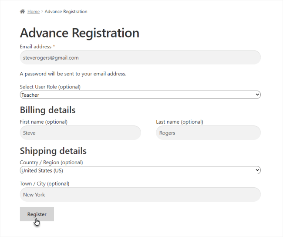Viewport: 283px width, 237px height.
Task: Click the Email address label
Action: [x=36, y=46]
